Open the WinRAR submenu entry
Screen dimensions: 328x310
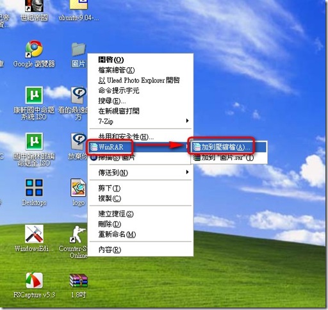(110, 147)
